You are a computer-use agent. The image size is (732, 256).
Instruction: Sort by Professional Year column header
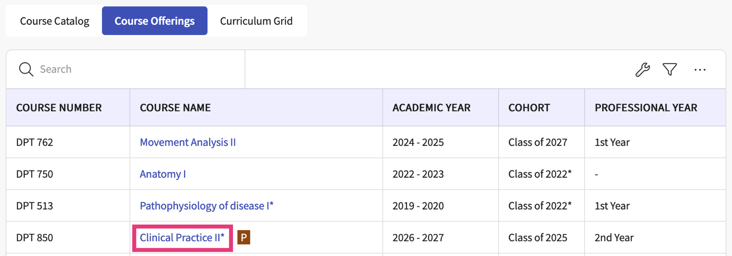tap(646, 107)
